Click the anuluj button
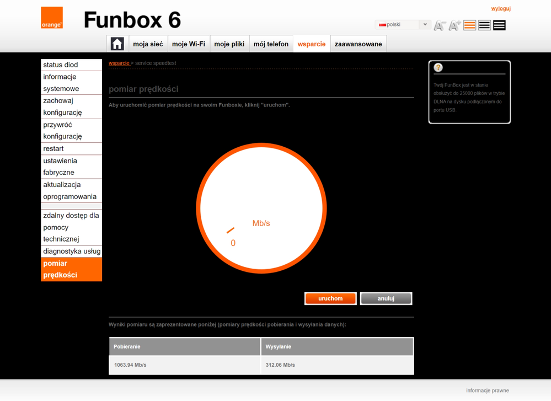The image size is (551, 401). tap(386, 298)
